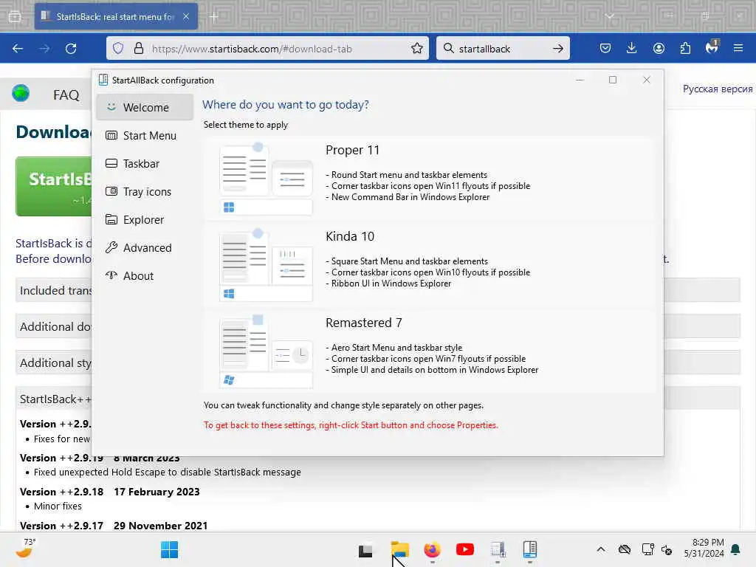Open the YouTube app on taskbar
756x567 pixels.
point(465,549)
